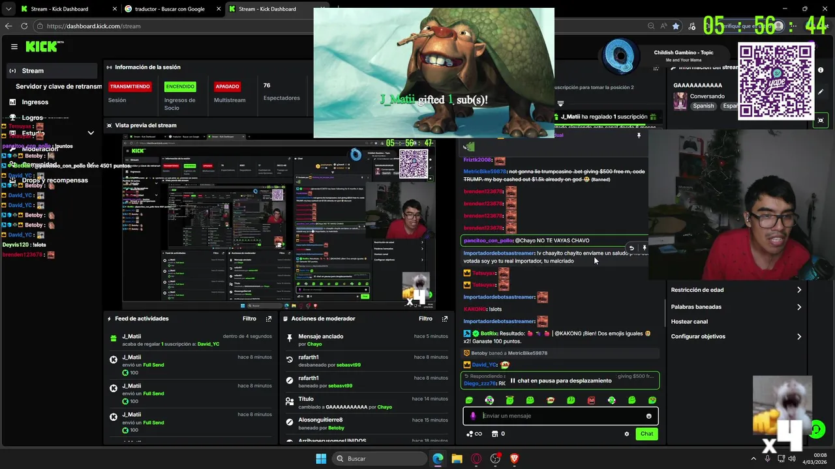Insert the first green emote in quick bar
835x469 pixels.
point(469,400)
